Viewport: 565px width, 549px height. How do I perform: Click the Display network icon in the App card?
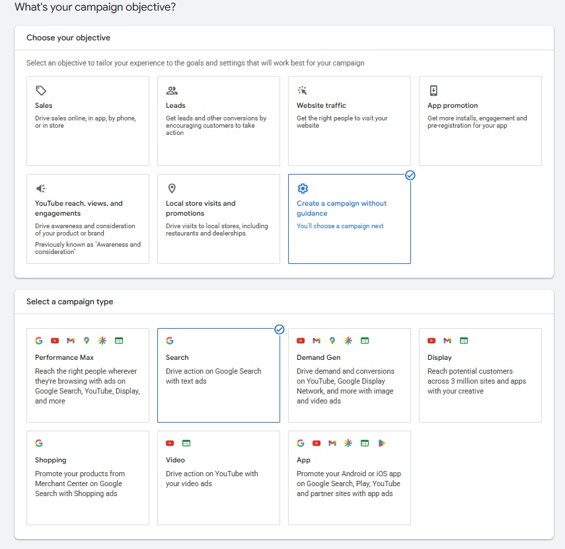point(365,443)
